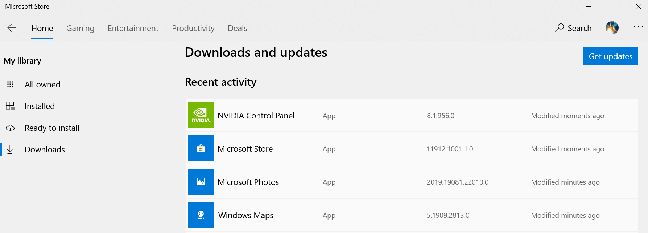Click the App type label for Windows Maps
Image resolution: width=648 pixels, height=233 pixels.
[329, 216]
